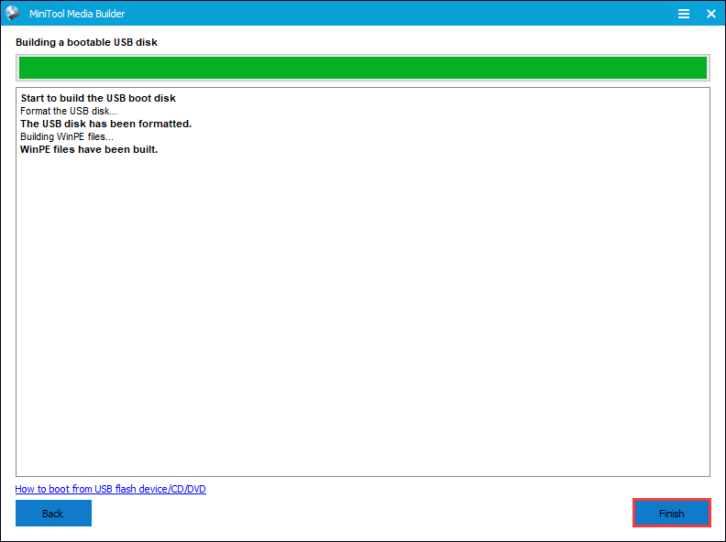Go Back to the previous step

coord(53,514)
